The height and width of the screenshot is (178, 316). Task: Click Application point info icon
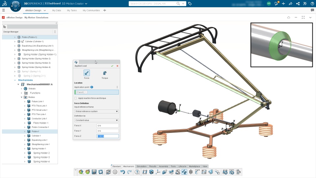tap(92, 87)
